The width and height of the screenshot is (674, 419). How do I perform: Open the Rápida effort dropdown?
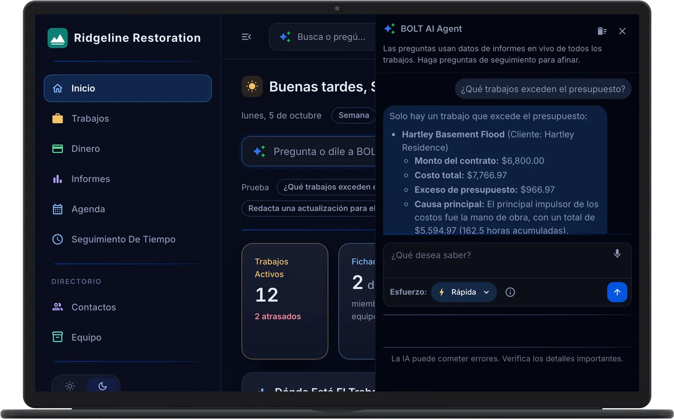point(464,292)
